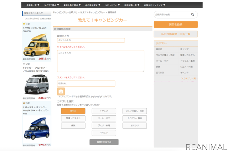The height and width of the screenshot is (151, 228).
Task: Click the silver CAMPER ALTOPIANO van thumbnail
Action: point(37,84)
